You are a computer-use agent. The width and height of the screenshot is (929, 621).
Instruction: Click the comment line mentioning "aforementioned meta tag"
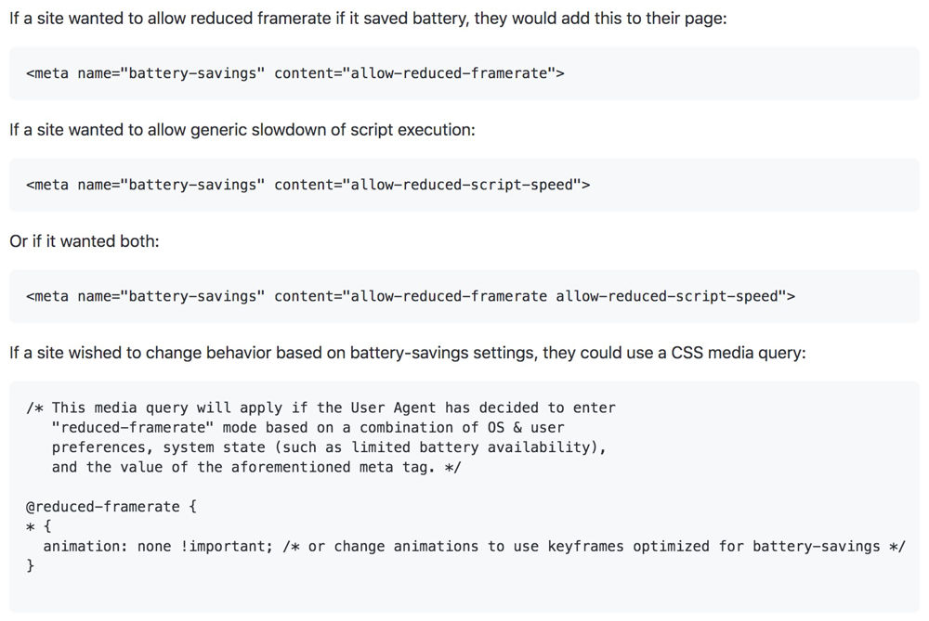256,467
